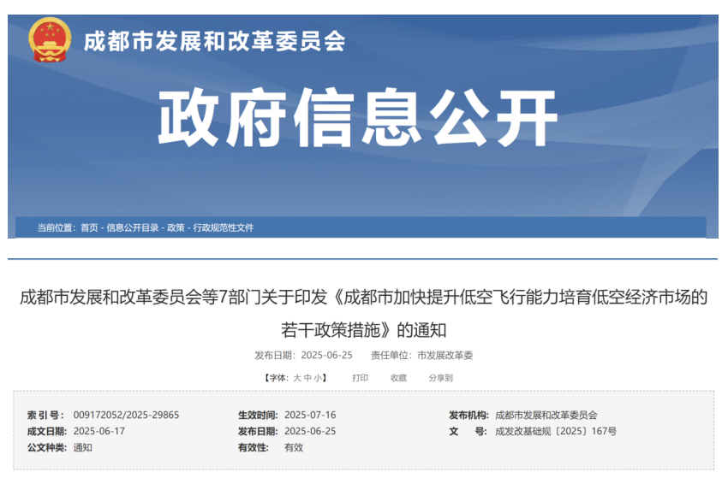Viewport: 728px width, 478px height.
Task: Open 信息公开目录 breadcrumb link
Action: (133, 227)
